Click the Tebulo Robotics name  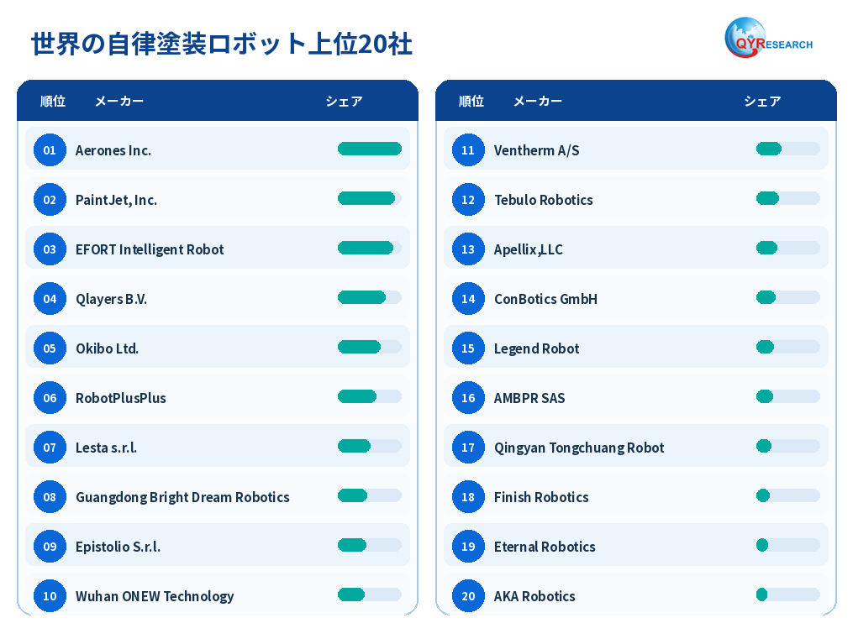[544, 200]
